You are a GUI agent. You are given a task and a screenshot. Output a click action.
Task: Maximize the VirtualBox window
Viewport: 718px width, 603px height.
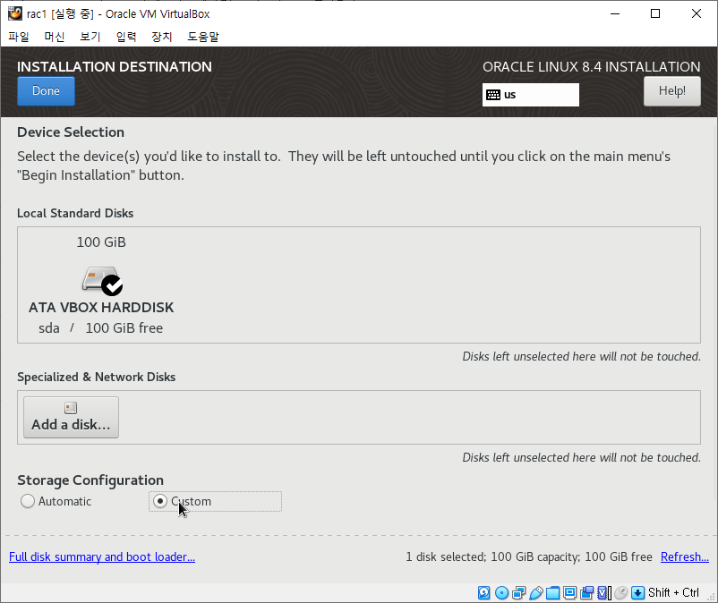(x=655, y=13)
